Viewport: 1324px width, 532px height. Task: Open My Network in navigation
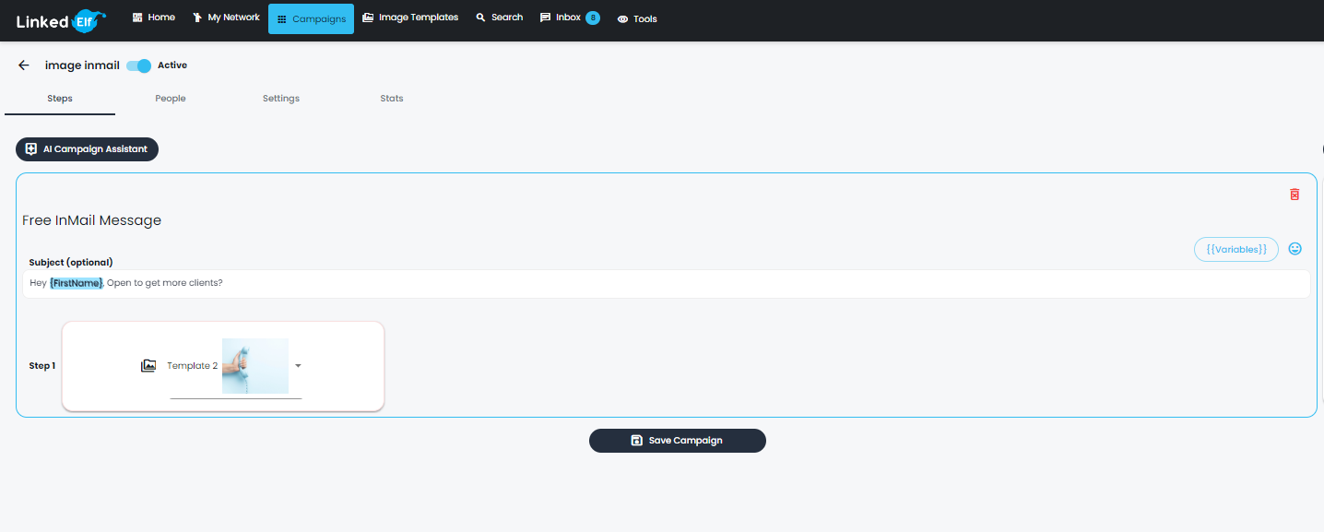tap(226, 18)
